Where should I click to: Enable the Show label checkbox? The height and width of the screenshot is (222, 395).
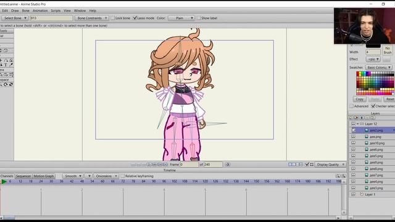[x=199, y=18]
